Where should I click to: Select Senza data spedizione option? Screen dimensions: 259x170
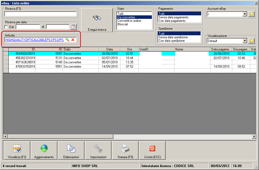(179, 37)
